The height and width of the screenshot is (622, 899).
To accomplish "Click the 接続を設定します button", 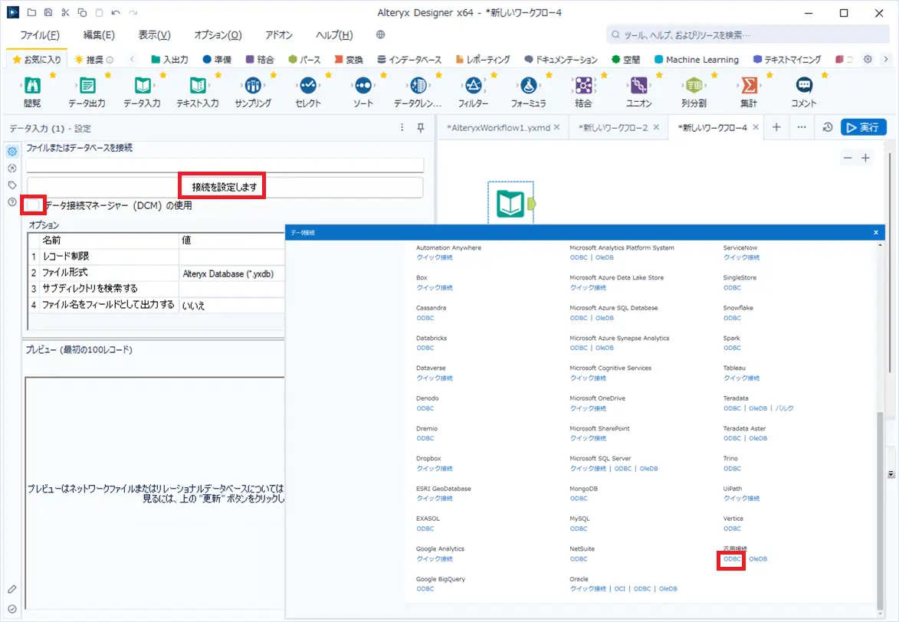I will pyautogui.click(x=225, y=187).
